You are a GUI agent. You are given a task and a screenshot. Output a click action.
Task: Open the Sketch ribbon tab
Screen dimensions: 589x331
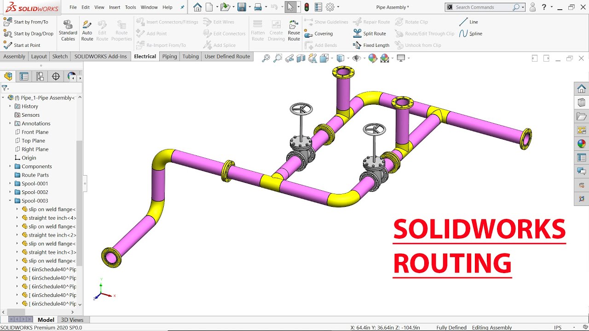click(x=60, y=57)
